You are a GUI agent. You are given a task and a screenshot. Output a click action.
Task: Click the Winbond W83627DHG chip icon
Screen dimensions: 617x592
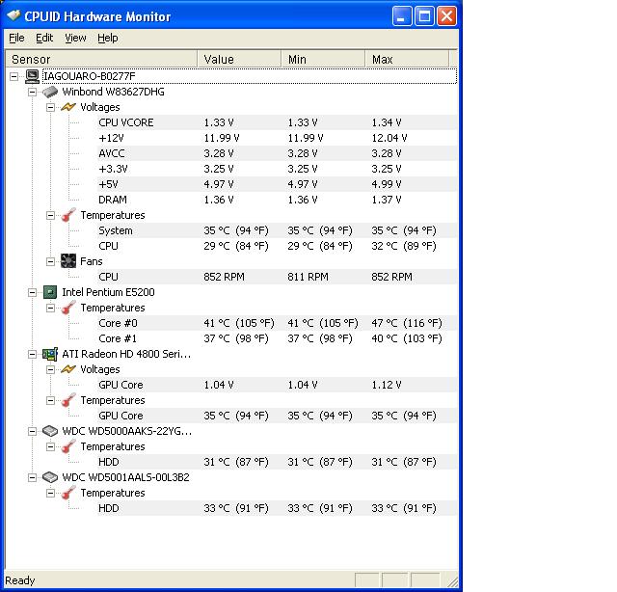pyautogui.click(x=50, y=92)
